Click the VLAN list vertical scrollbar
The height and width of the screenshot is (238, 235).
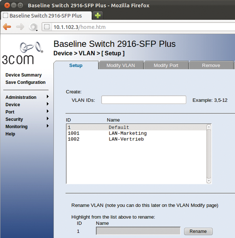209,154
